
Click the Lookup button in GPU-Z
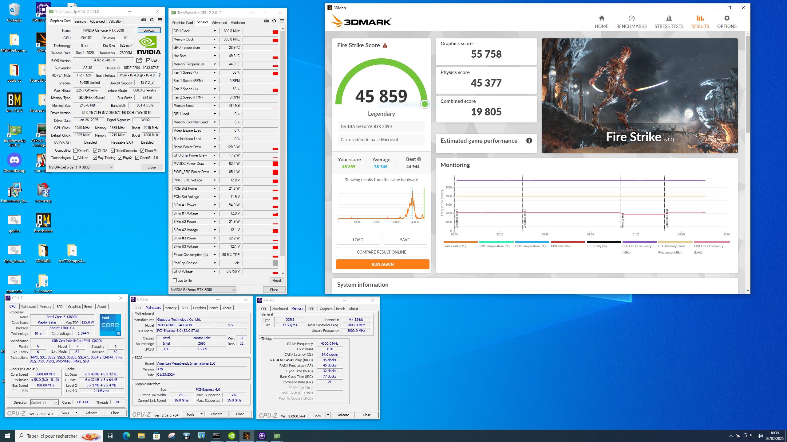click(149, 30)
